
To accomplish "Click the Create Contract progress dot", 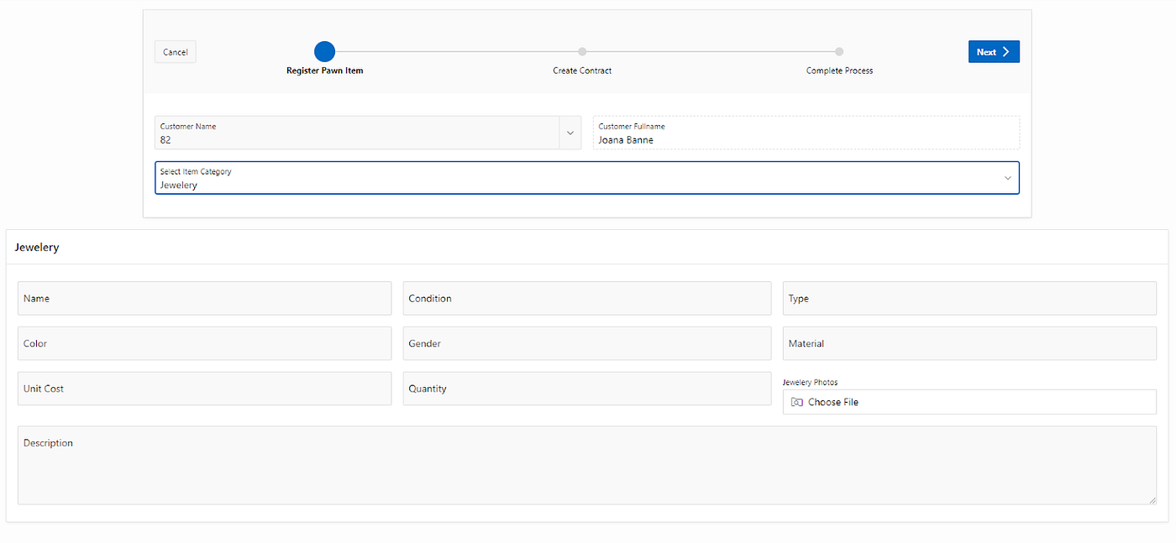I will [x=582, y=51].
